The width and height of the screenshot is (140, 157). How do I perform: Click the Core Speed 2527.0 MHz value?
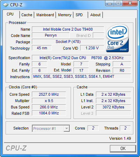tap(49, 94)
